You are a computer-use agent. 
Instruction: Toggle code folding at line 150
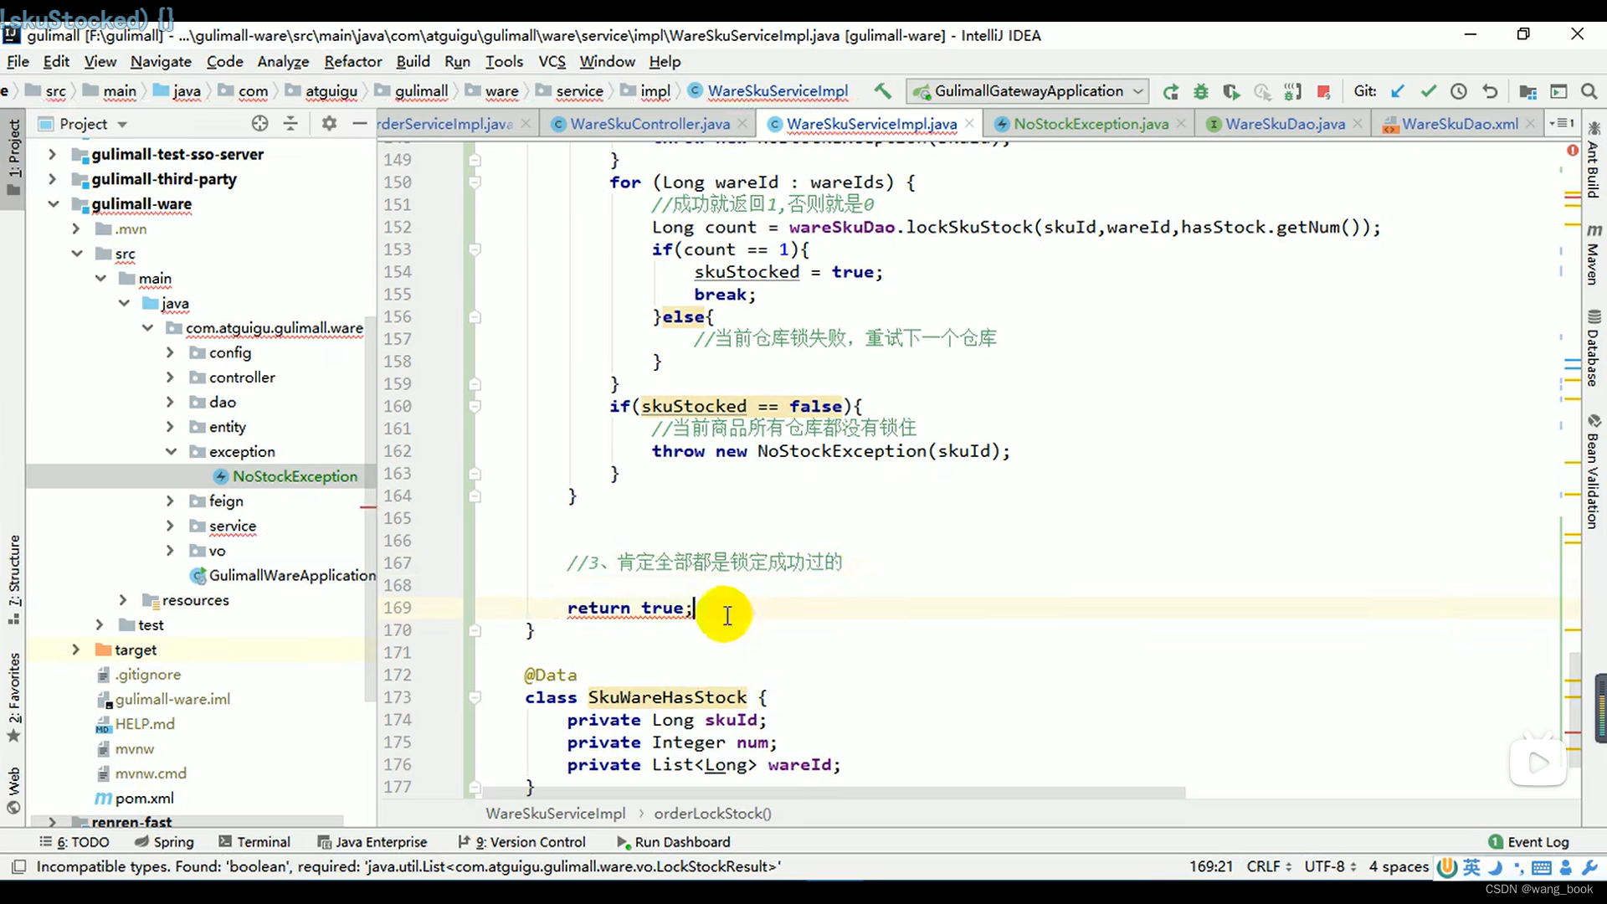pos(475,182)
